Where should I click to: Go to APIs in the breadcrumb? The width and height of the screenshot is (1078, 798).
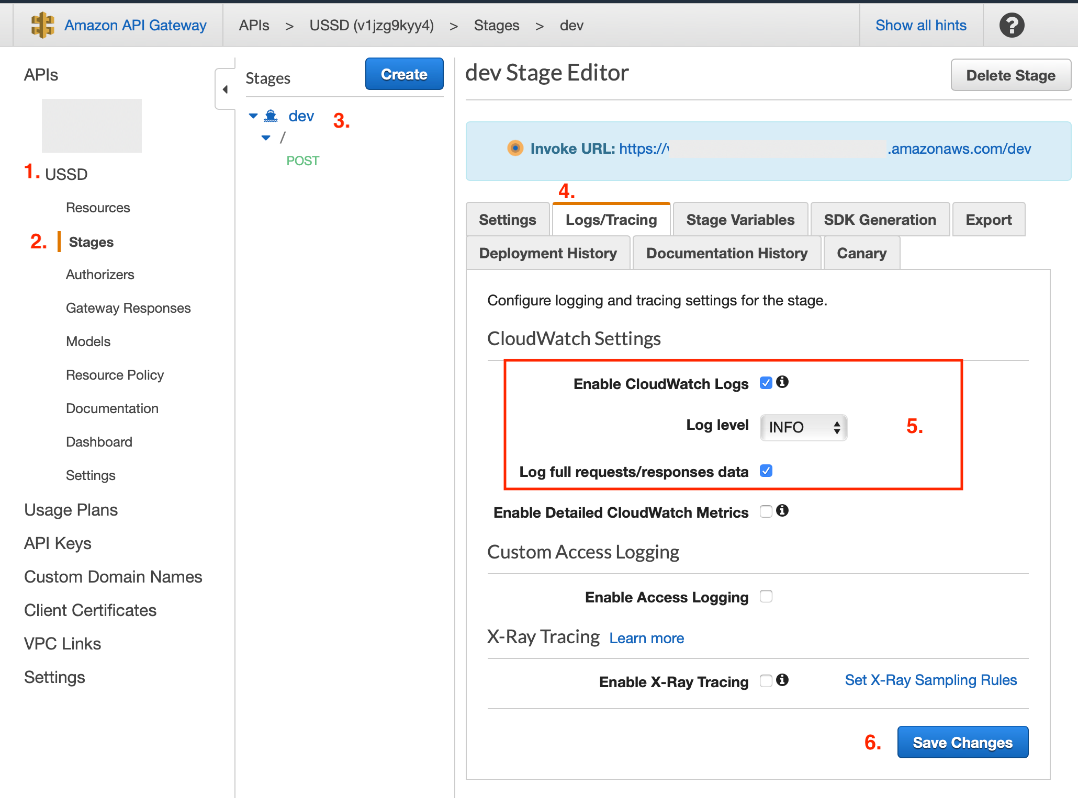tap(254, 25)
